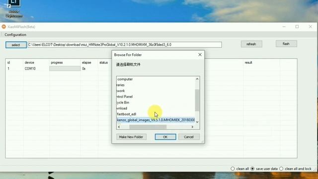Image resolution: width=318 pixels, height=179 pixels.
Task: Click the flash button
Action: point(286,44)
